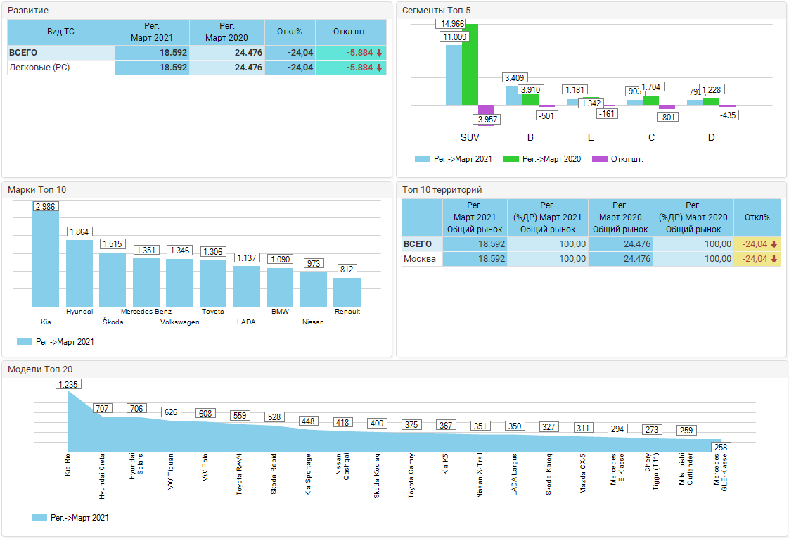Click the Renault bar labeled 812
This screenshot has height=558, width=789.
[x=347, y=292]
